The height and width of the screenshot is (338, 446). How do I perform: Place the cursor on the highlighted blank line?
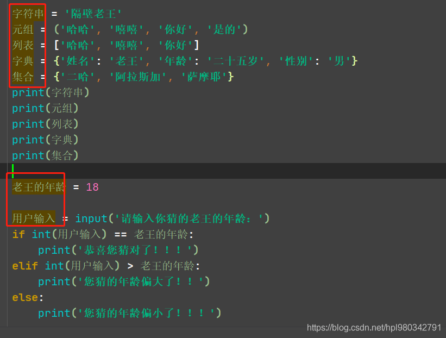pos(223,171)
